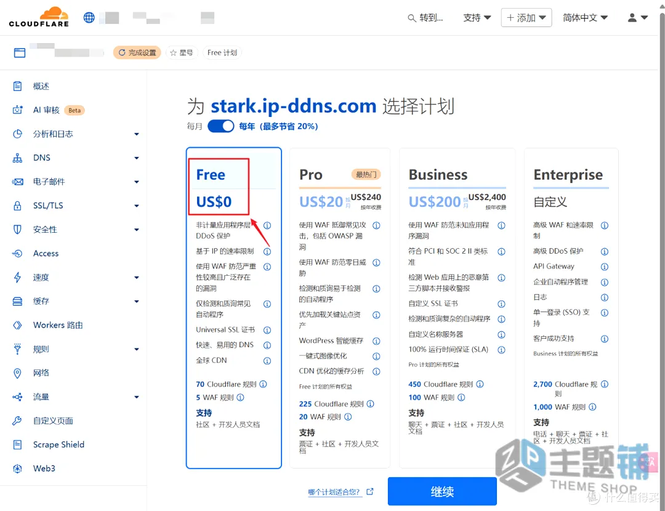
Task: Click info icon beside WordPress 智能缓存
Action: (376, 341)
